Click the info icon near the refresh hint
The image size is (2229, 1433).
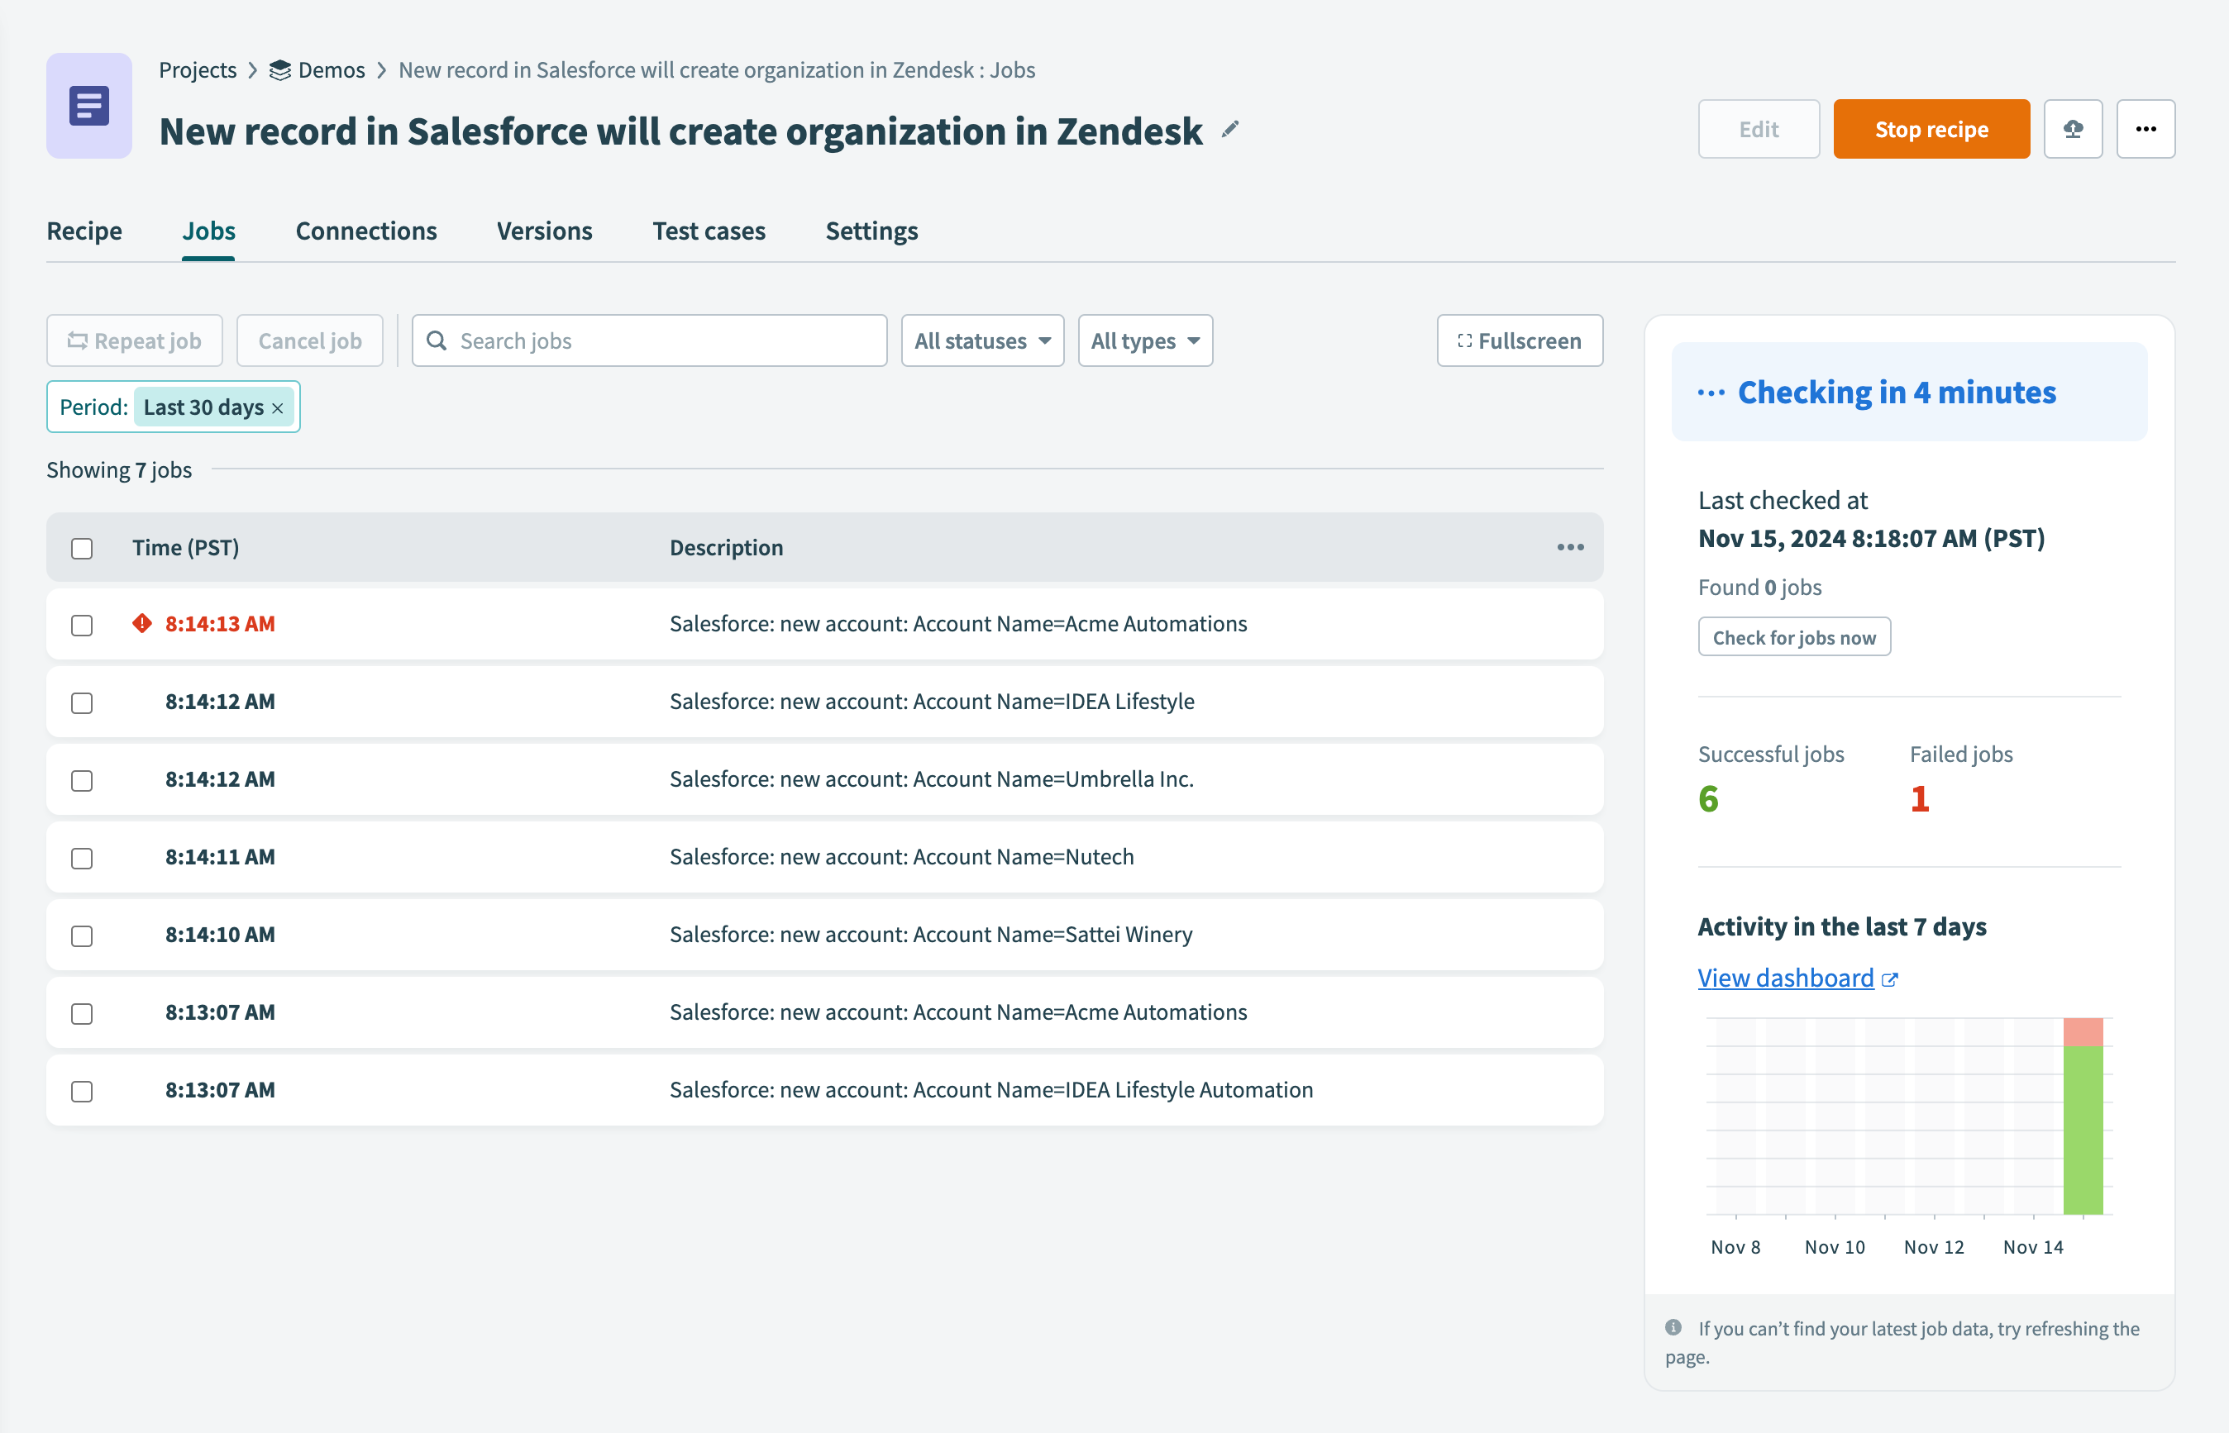(1673, 1327)
